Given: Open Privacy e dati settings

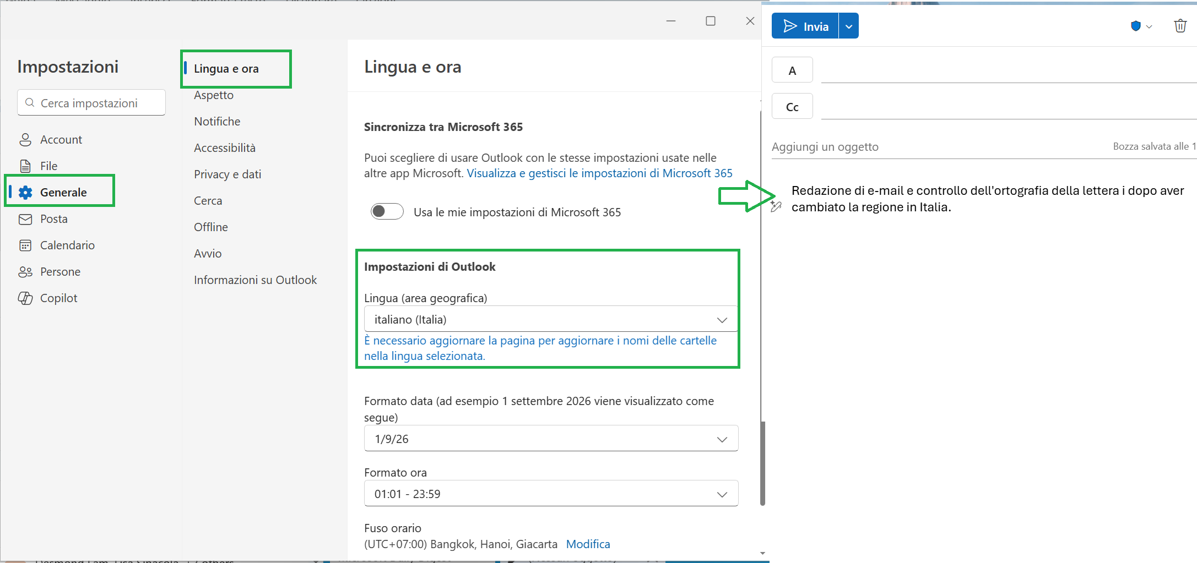Looking at the screenshot, I should (x=228, y=174).
